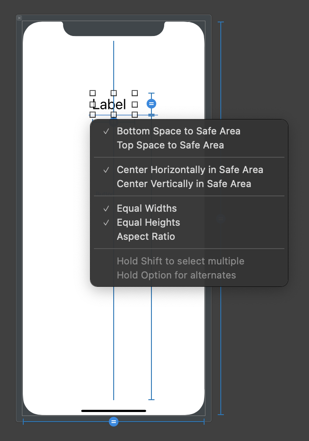
Task: Click the top-center resize handle of Label
Action: pos(114,93)
